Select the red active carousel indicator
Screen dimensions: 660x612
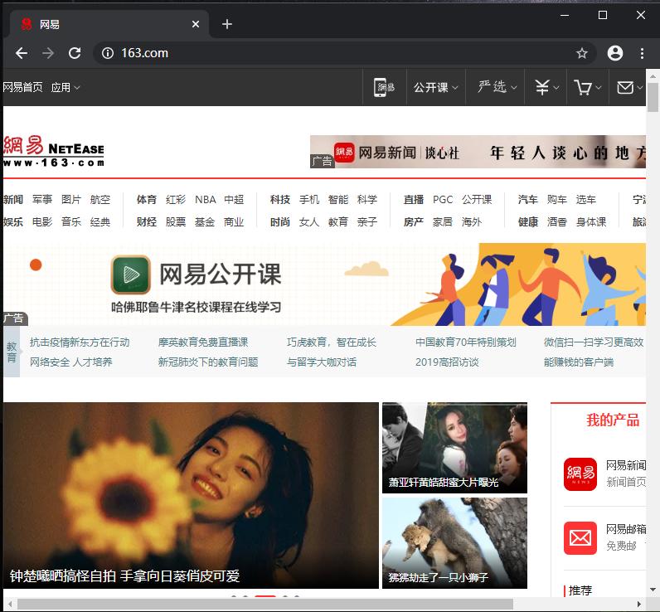(265, 596)
